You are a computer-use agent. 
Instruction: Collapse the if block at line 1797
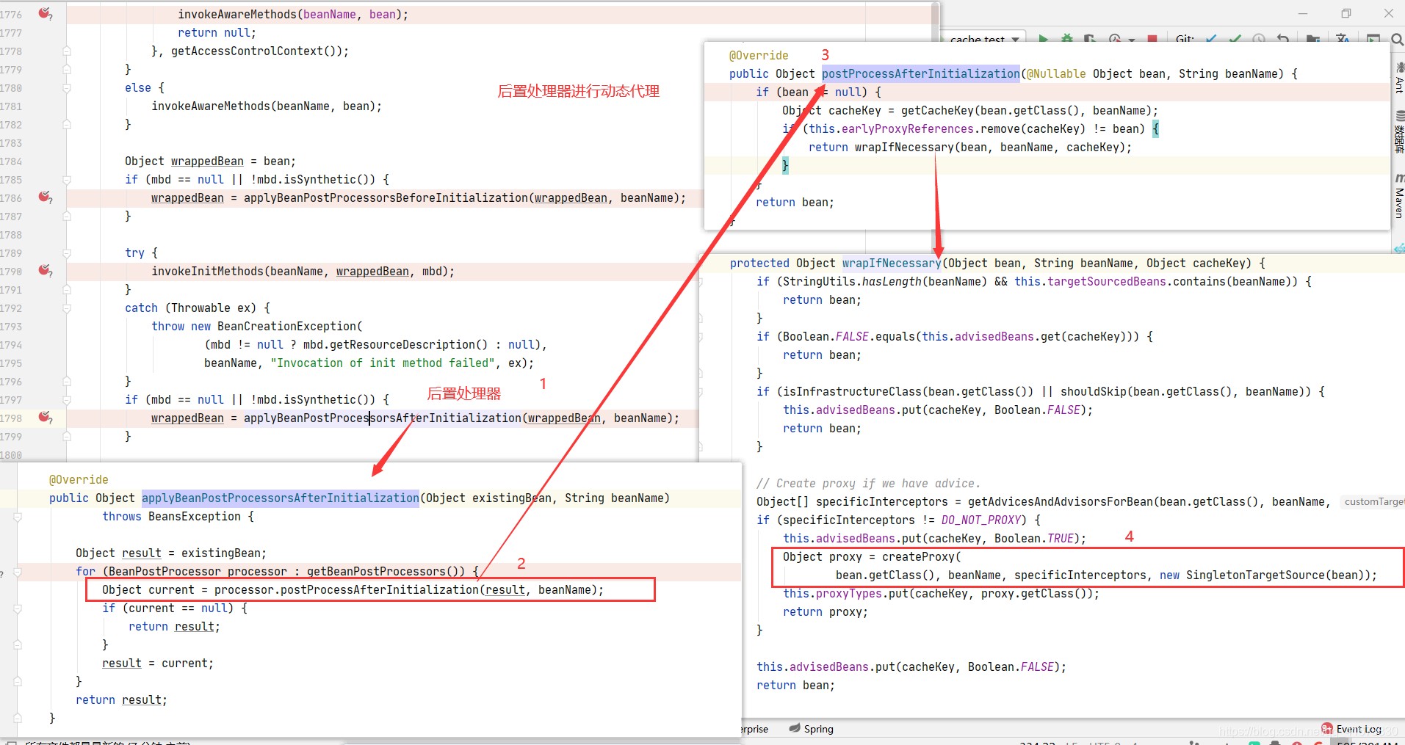pos(67,400)
